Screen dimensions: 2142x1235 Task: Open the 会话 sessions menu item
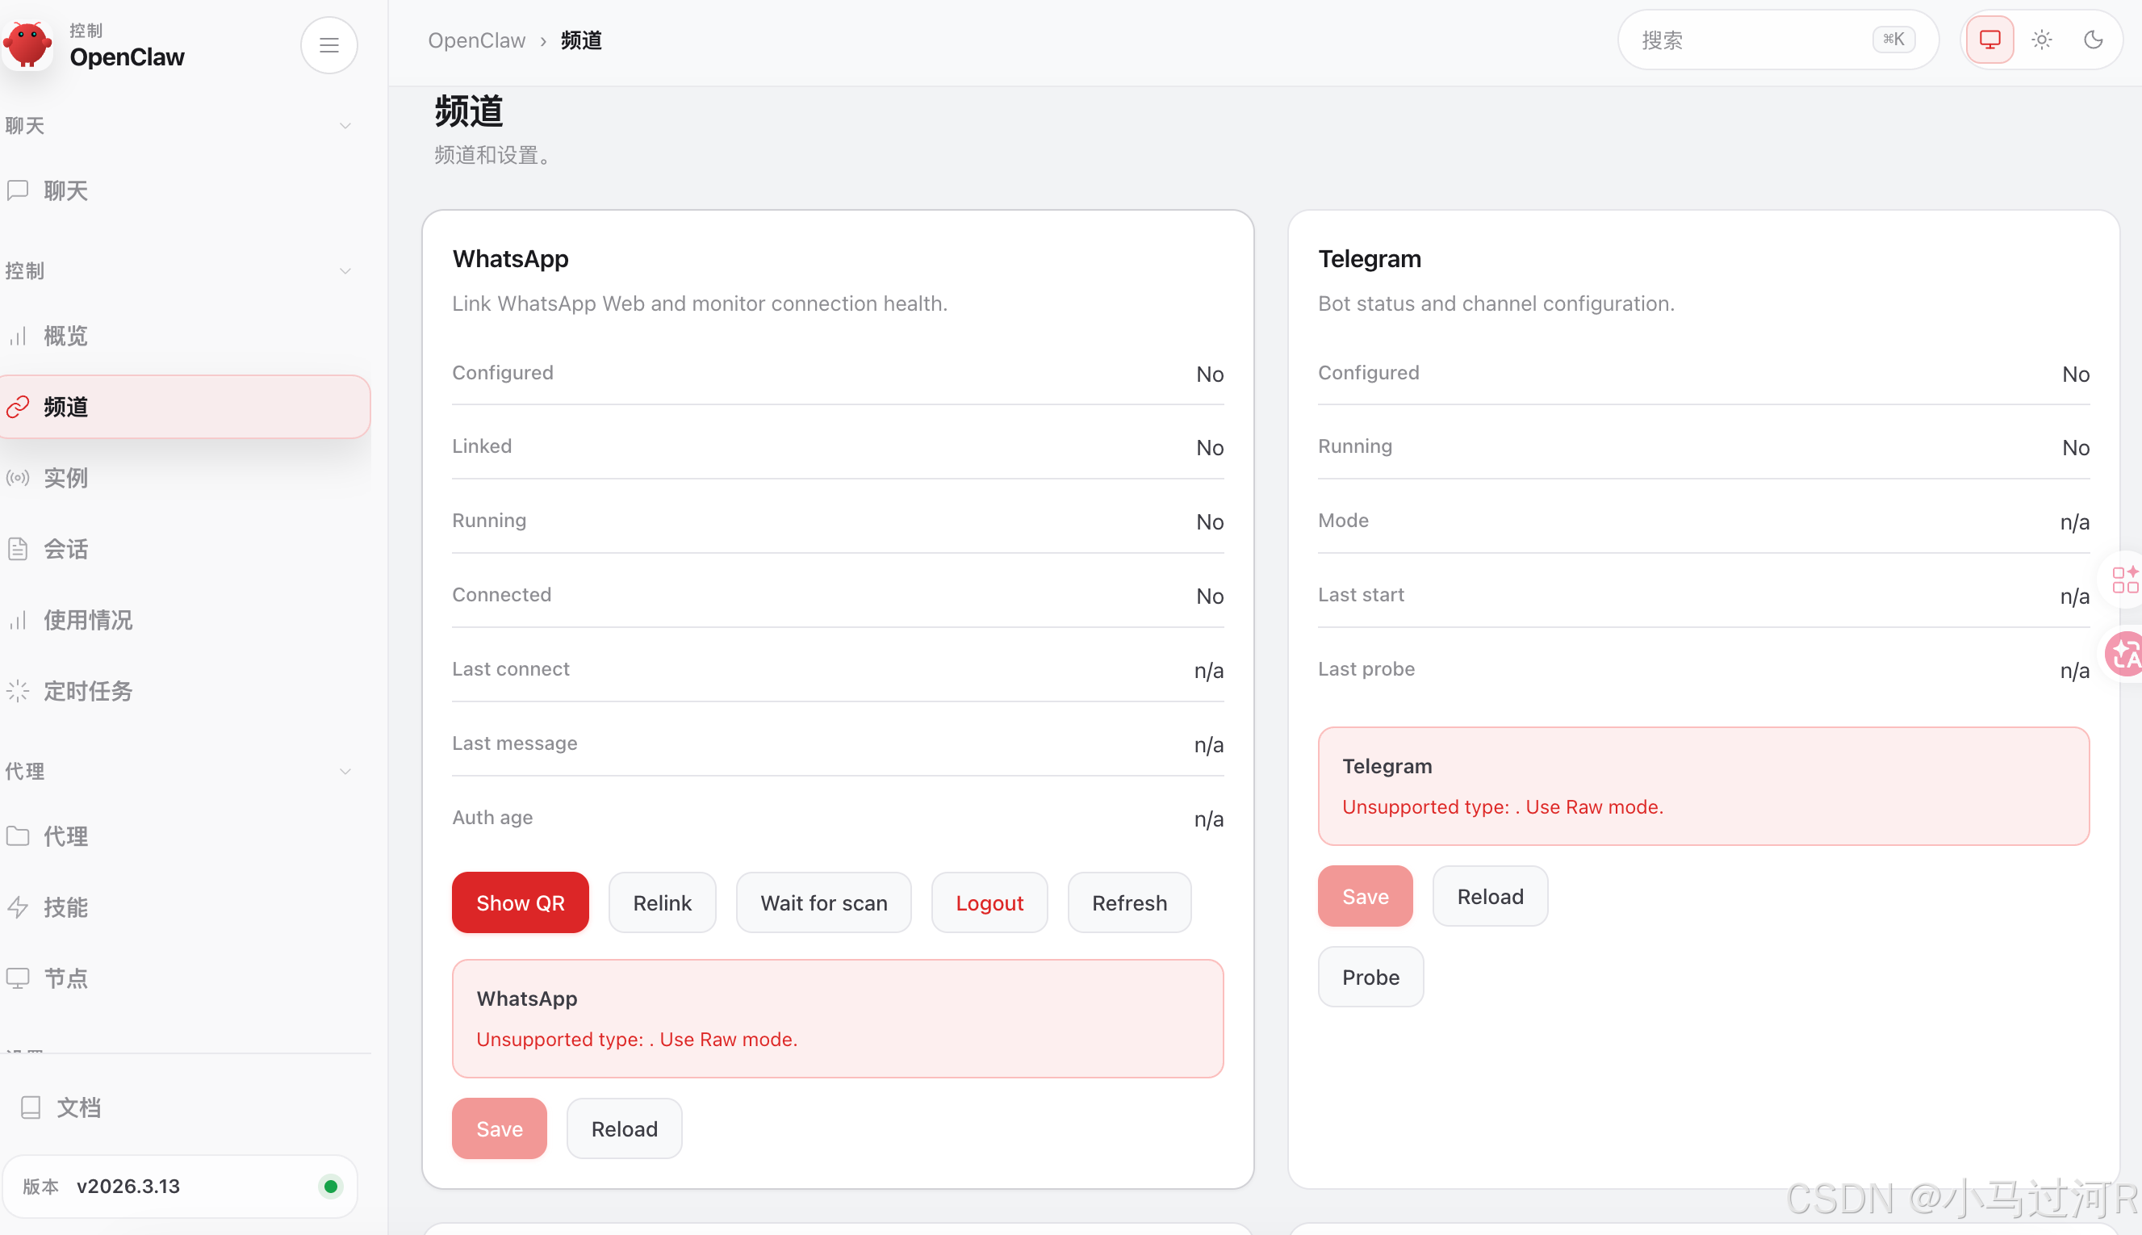tap(65, 549)
